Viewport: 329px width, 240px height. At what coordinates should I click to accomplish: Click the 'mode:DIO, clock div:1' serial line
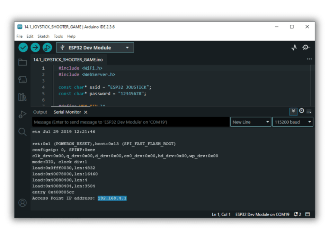59,162
